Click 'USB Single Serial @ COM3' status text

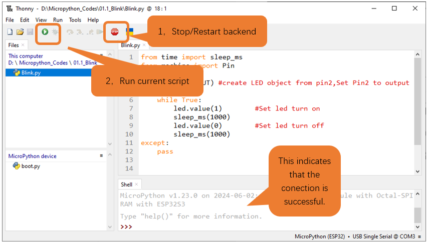click(384, 236)
